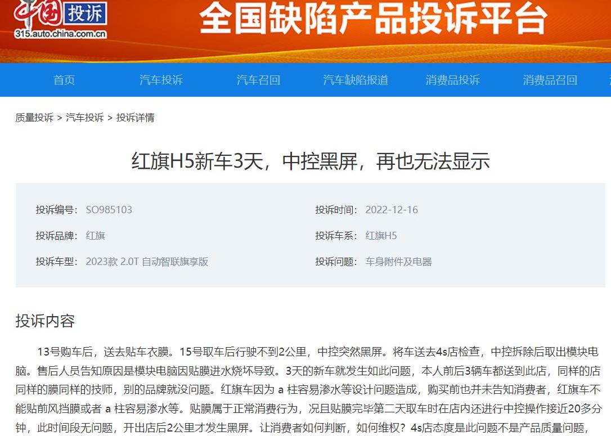Open the 首页 navigation item
Image resolution: width=611 pixels, height=436 pixels.
point(64,80)
